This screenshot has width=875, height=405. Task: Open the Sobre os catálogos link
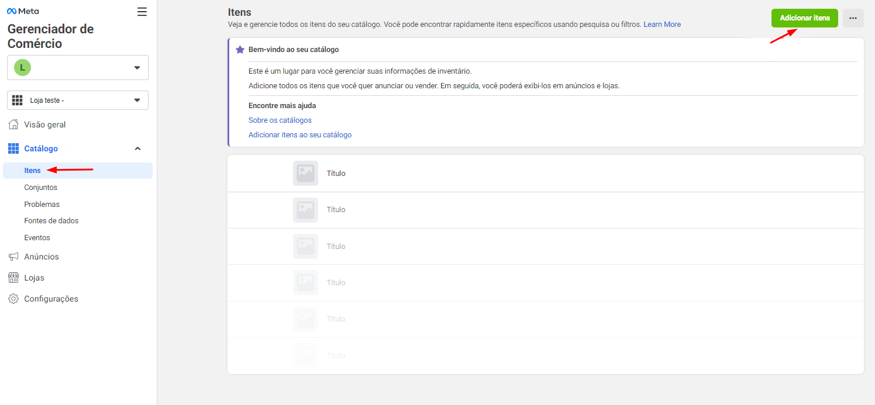(280, 120)
